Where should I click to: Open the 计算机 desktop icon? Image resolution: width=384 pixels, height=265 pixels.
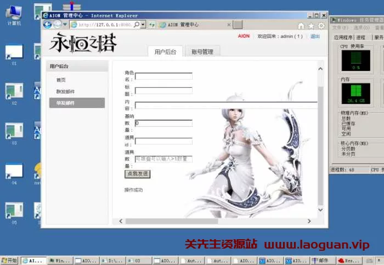14,15
